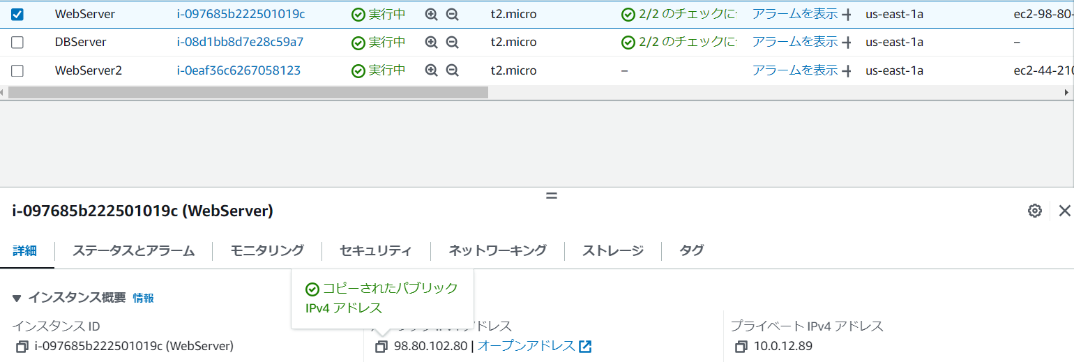Collapse the インスタンス概要 section
Viewport: 1074px width, 362px height.
click(x=18, y=298)
